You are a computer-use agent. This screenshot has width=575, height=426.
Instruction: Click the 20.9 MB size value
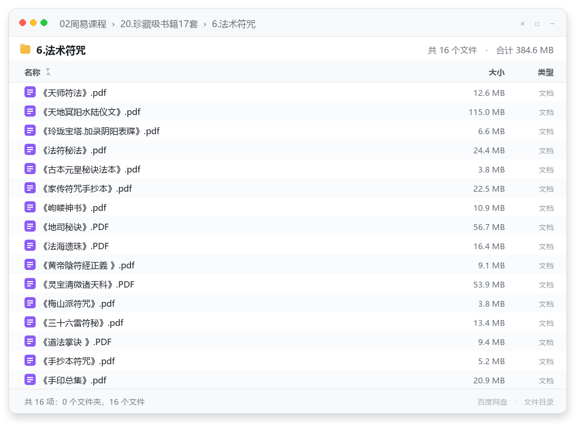[x=489, y=381]
